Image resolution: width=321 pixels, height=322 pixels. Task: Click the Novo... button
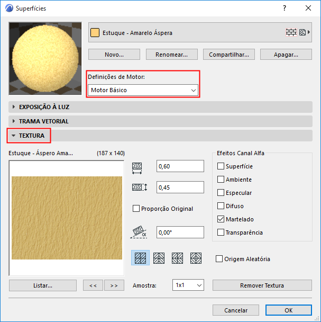pos(114,55)
